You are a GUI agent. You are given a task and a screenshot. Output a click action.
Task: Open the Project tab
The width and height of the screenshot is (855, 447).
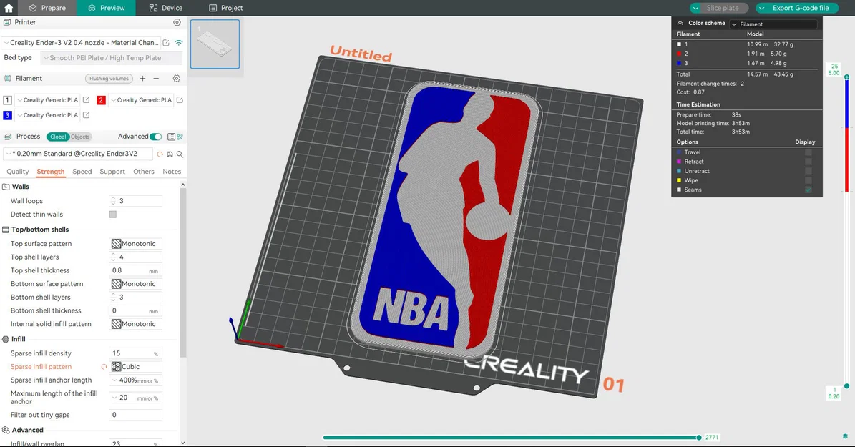click(x=226, y=8)
